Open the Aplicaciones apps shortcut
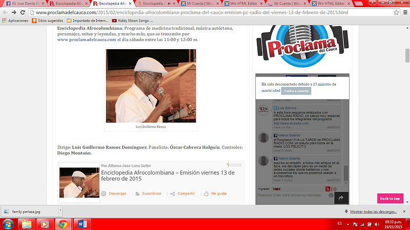 [x=15, y=20]
